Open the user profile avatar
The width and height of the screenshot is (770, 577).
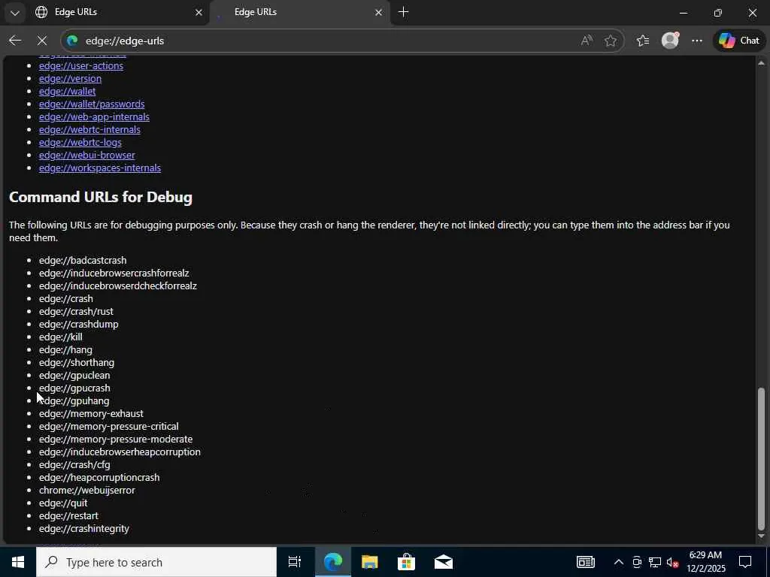click(x=670, y=41)
